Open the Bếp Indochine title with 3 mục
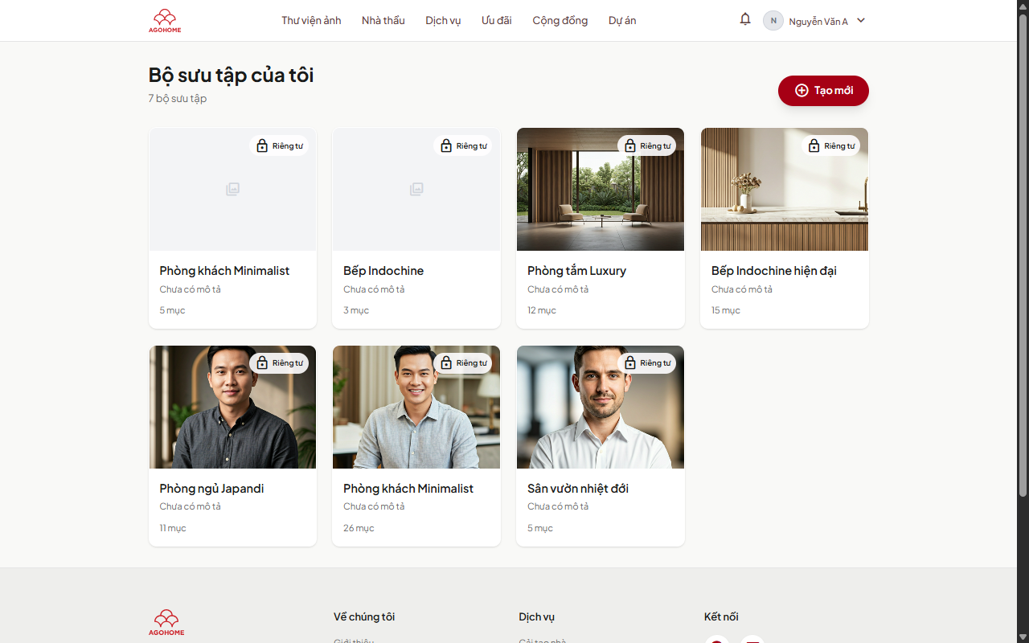1029x643 pixels. tap(383, 271)
